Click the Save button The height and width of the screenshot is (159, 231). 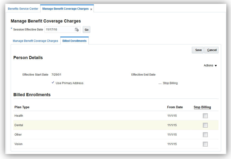tap(198, 50)
